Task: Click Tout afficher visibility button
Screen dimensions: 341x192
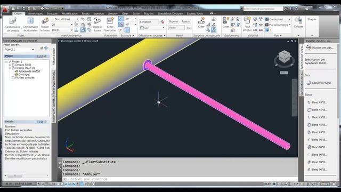Action: coord(247,25)
